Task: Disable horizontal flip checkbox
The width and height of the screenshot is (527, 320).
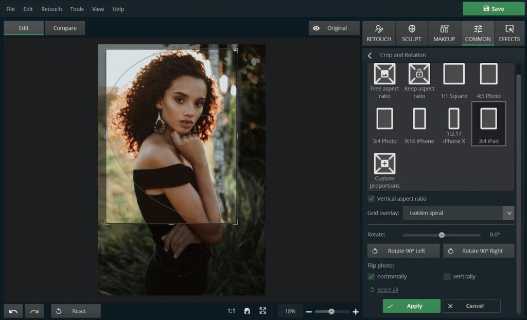Action: pyautogui.click(x=371, y=276)
